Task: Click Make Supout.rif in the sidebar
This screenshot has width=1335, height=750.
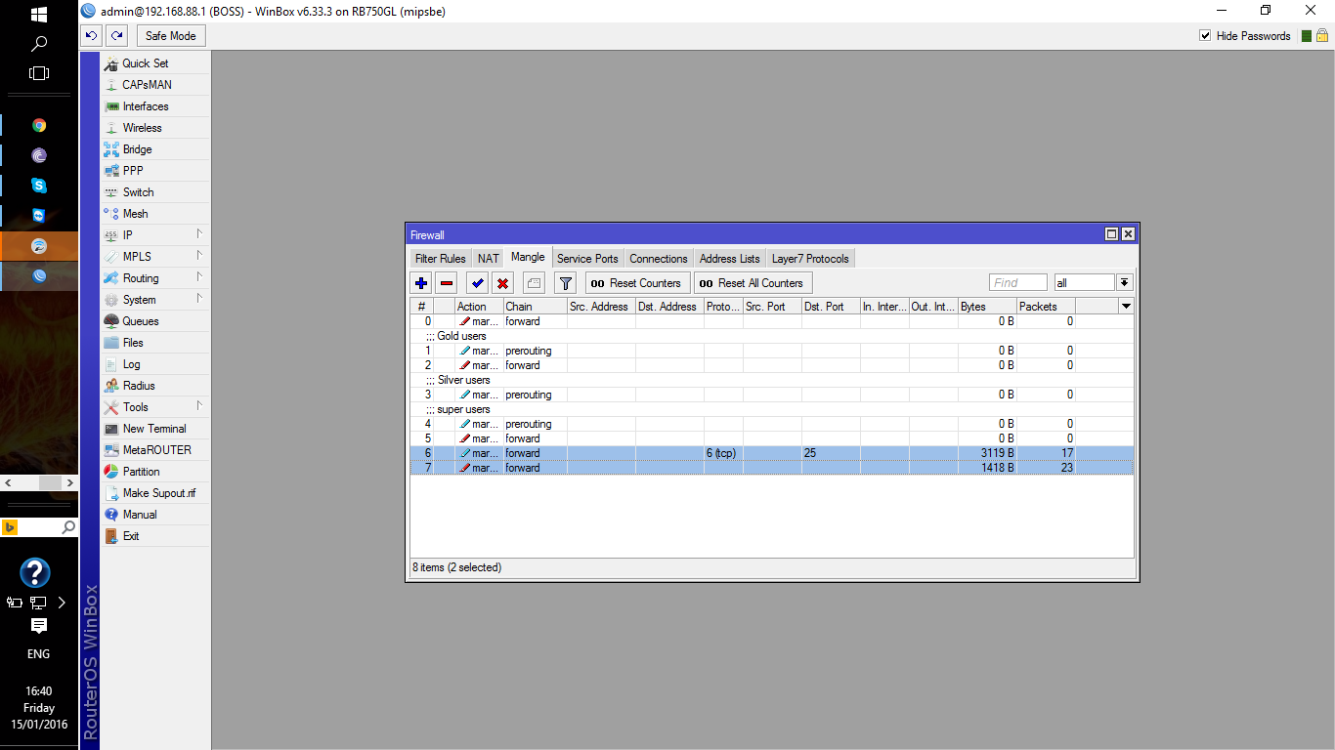Action: [x=155, y=493]
